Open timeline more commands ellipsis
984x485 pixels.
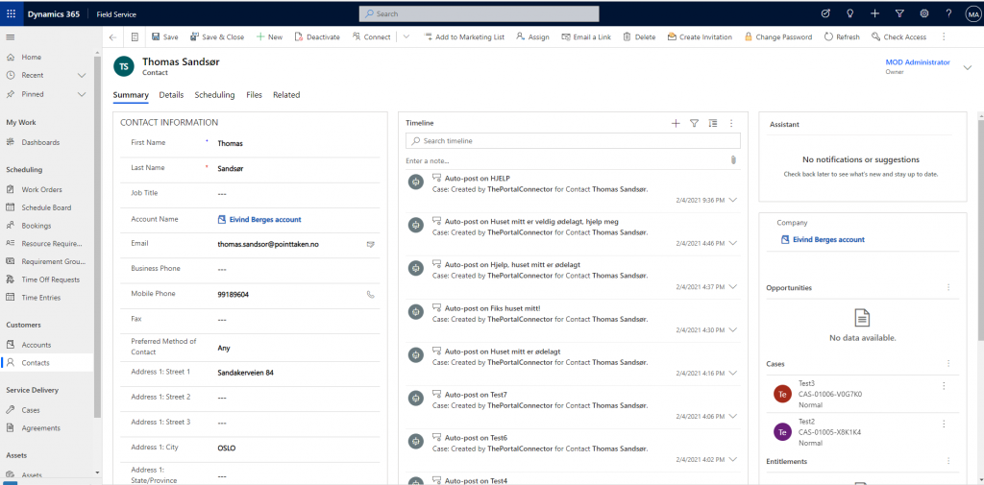point(731,124)
